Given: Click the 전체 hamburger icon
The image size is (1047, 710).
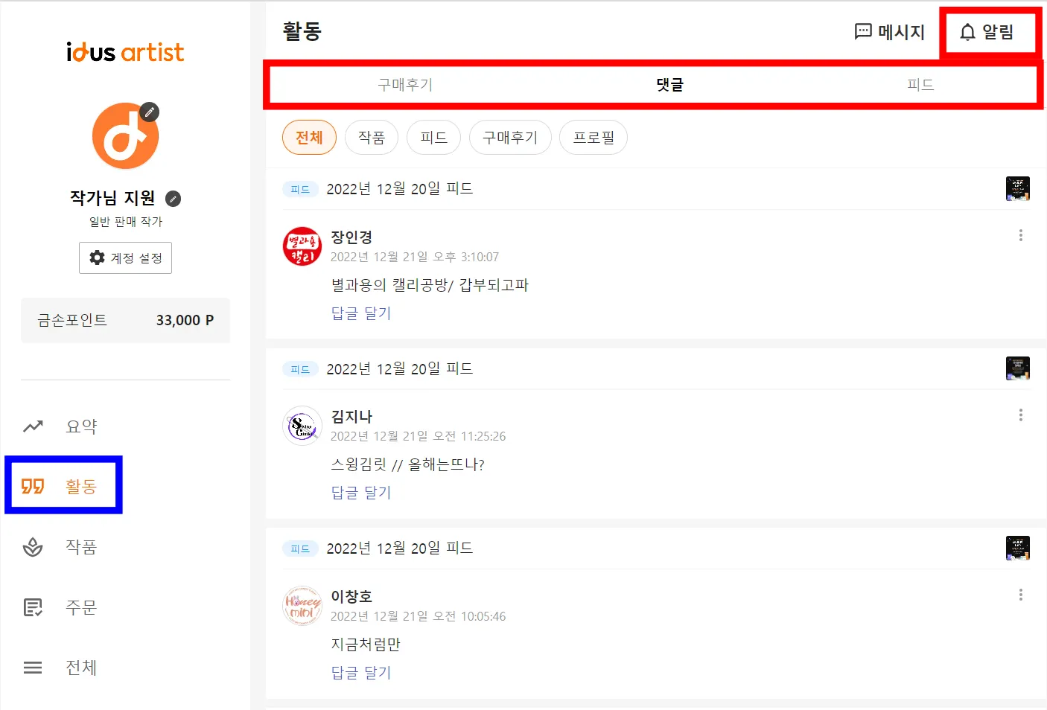Looking at the screenshot, I should [33, 668].
